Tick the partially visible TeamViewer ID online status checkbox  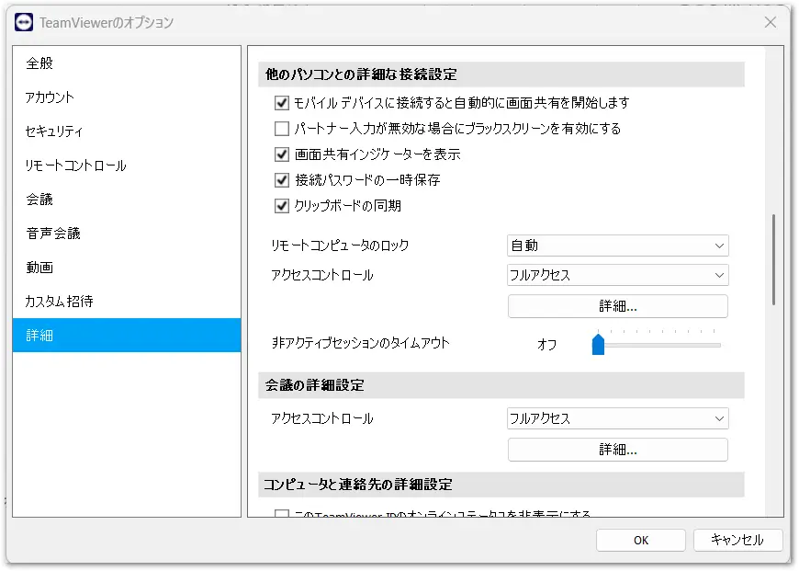(282, 513)
